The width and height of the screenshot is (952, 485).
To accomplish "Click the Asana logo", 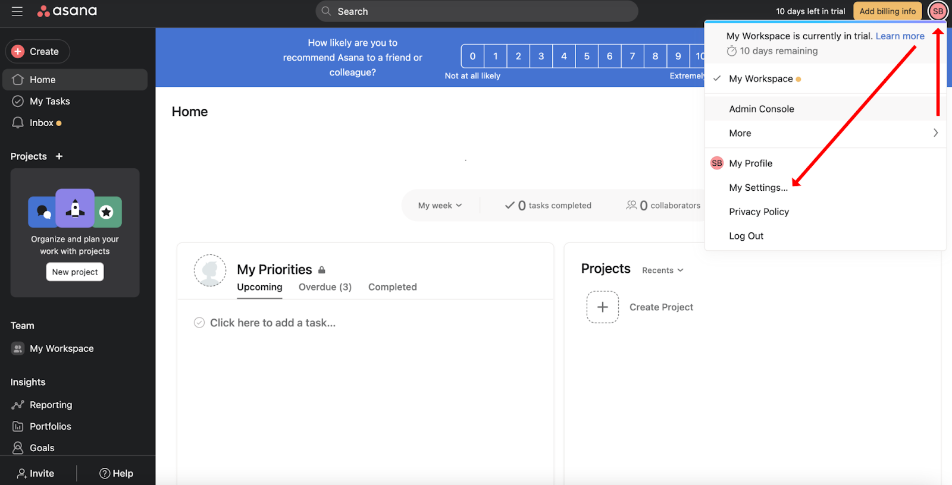I will click(67, 11).
